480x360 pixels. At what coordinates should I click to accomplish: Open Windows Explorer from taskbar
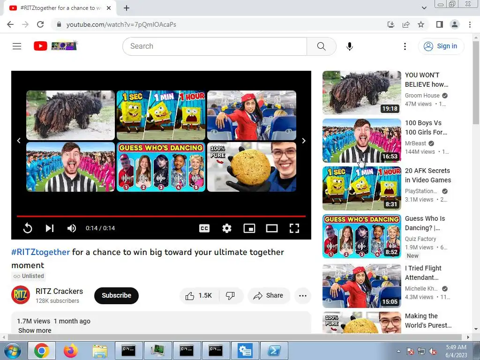(x=100, y=351)
